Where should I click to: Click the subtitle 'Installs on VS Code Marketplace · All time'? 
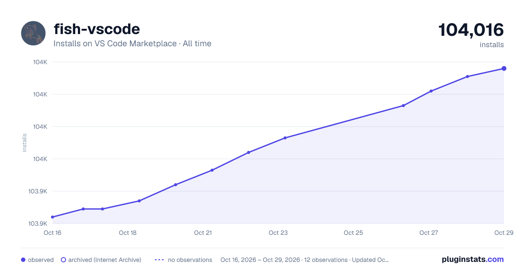132,44
